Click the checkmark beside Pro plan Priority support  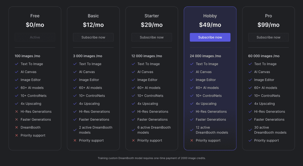point(250,141)
